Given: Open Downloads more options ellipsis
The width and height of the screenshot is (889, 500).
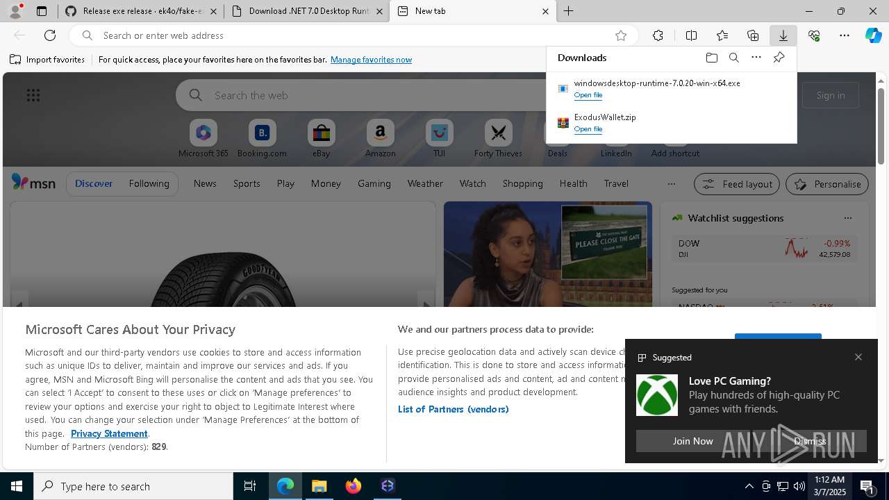Looking at the screenshot, I should coord(756,58).
